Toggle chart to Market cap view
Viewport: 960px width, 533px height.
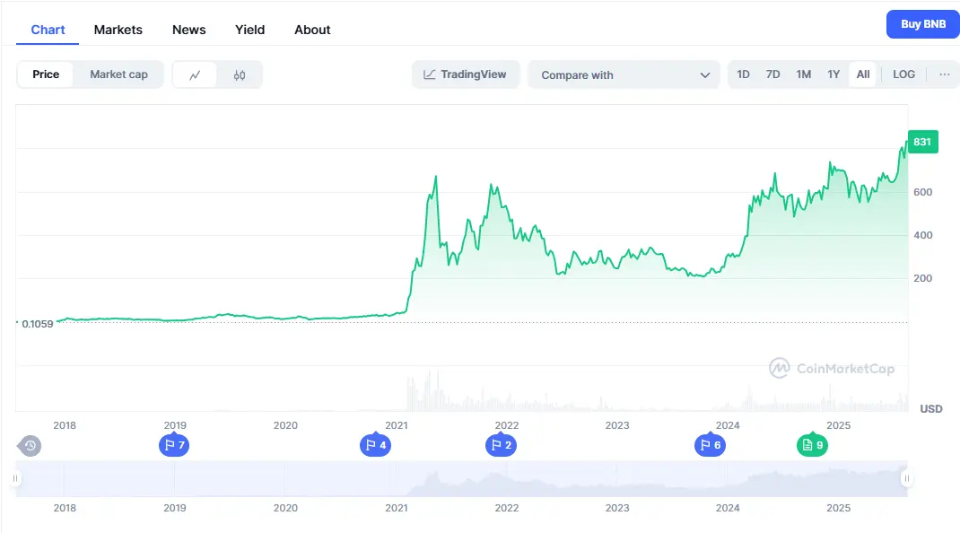[x=118, y=74]
